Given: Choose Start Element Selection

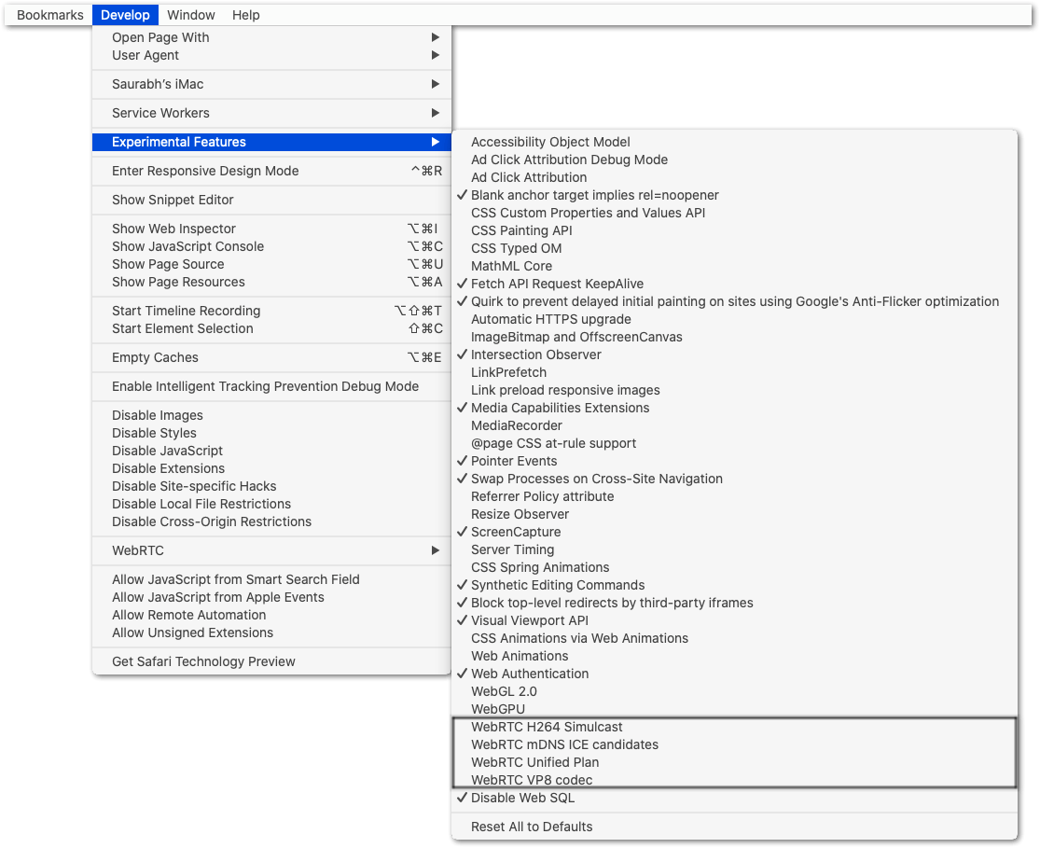Looking at the screenshot, I should click(x=272, y=328).
